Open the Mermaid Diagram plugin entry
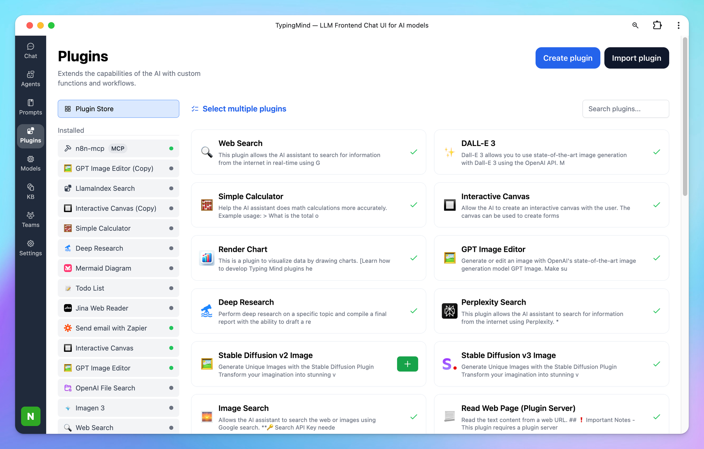Image resolution: width=704 pixels, height=449 pixels. [x=118, y=268]
